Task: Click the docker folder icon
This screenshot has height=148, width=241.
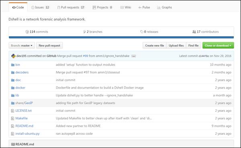Action: (13, 88)
